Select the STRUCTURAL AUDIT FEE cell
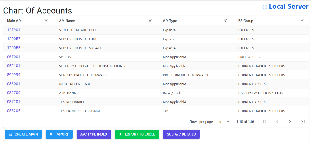311x145 pixels. (78, 30)
